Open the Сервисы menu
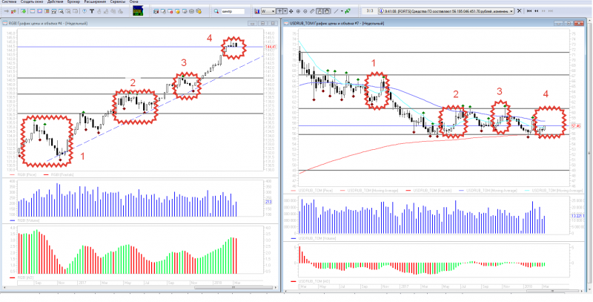 (x=117, y=2)
